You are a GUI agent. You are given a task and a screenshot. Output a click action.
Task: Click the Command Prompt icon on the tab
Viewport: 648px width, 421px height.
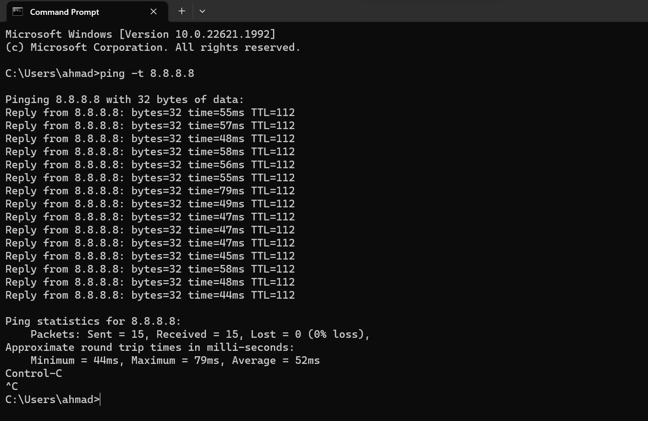(x=17, y=11)
